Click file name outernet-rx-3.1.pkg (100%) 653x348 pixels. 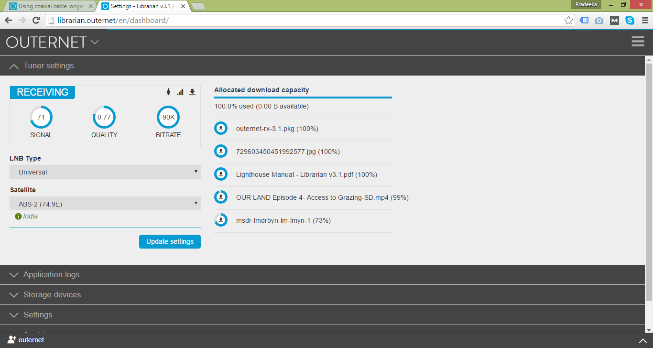click(277, 129)
